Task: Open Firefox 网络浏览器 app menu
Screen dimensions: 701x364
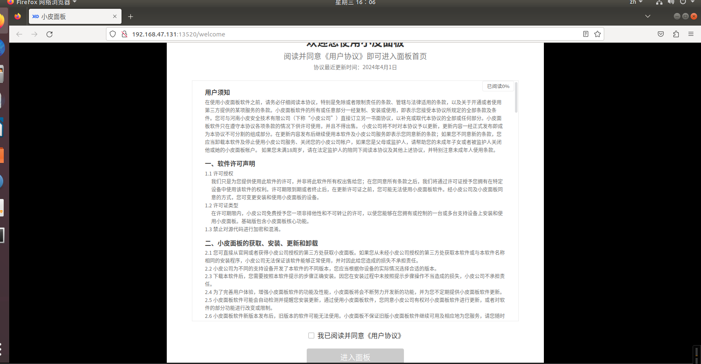Action: tap(42, 3)
